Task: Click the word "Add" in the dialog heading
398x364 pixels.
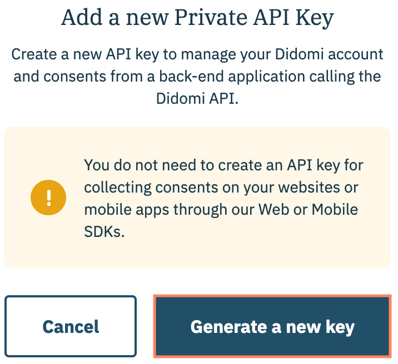Action: [80, 19]
